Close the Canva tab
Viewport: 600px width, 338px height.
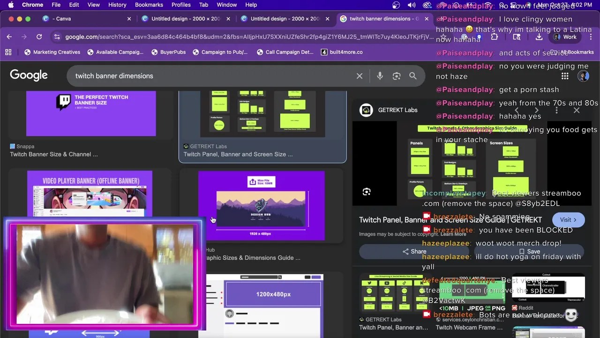click(x=129, y=19)
